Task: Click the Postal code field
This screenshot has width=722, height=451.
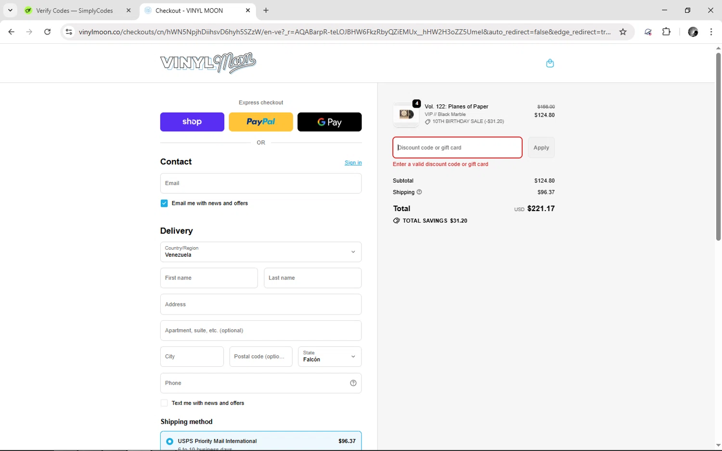Action: point(261,357)
